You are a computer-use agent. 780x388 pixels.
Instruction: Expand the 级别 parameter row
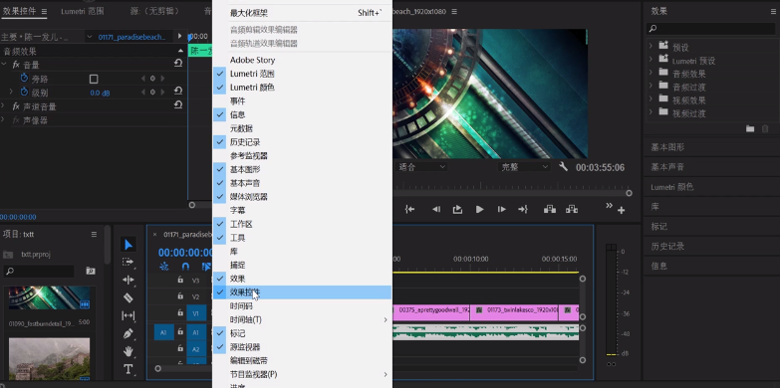tap(11, 92)
